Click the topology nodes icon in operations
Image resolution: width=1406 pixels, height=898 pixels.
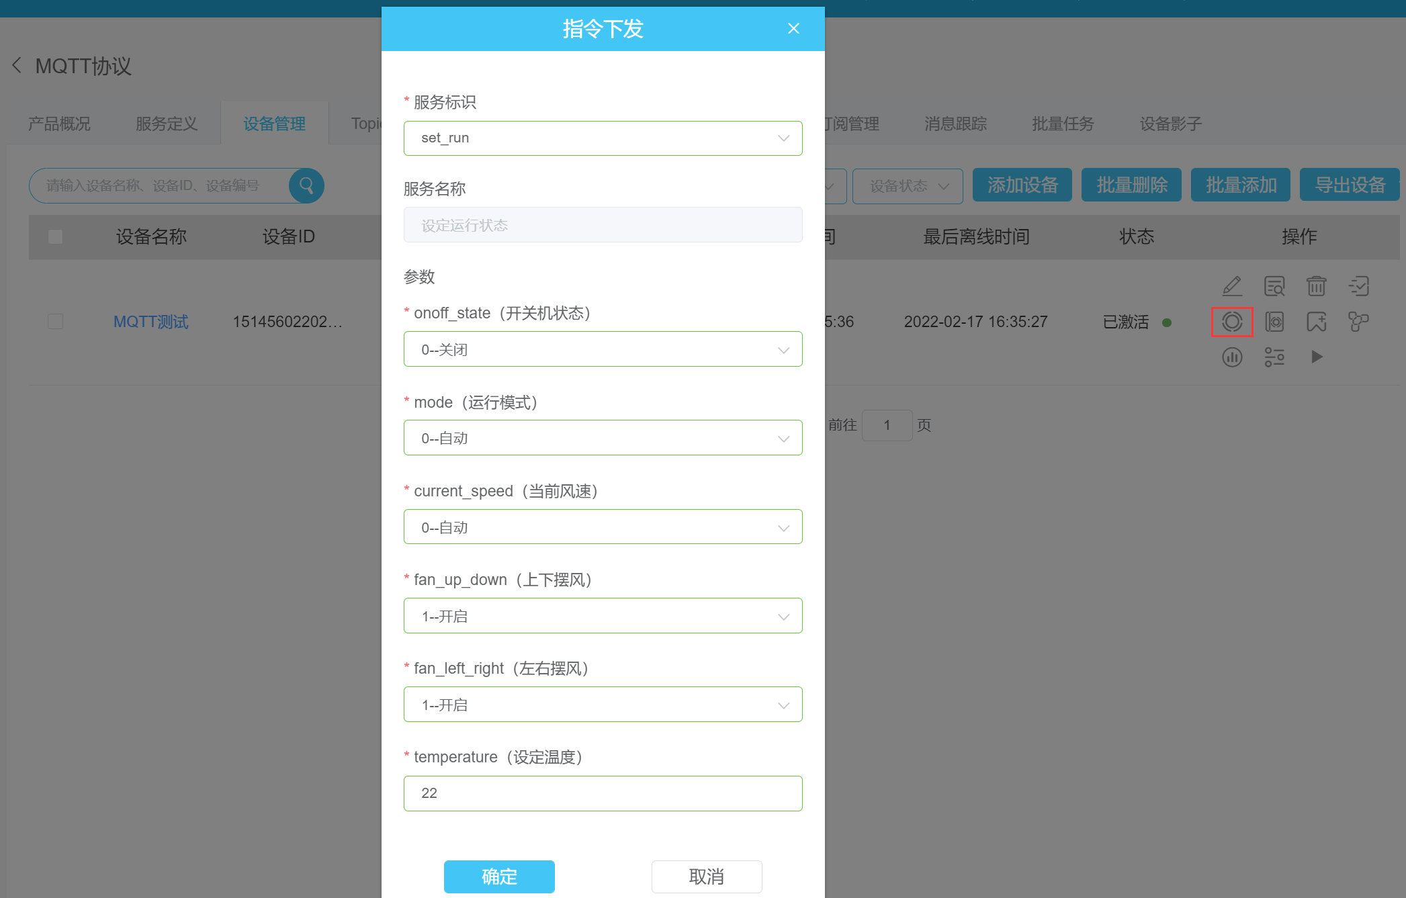(1358, 322)
